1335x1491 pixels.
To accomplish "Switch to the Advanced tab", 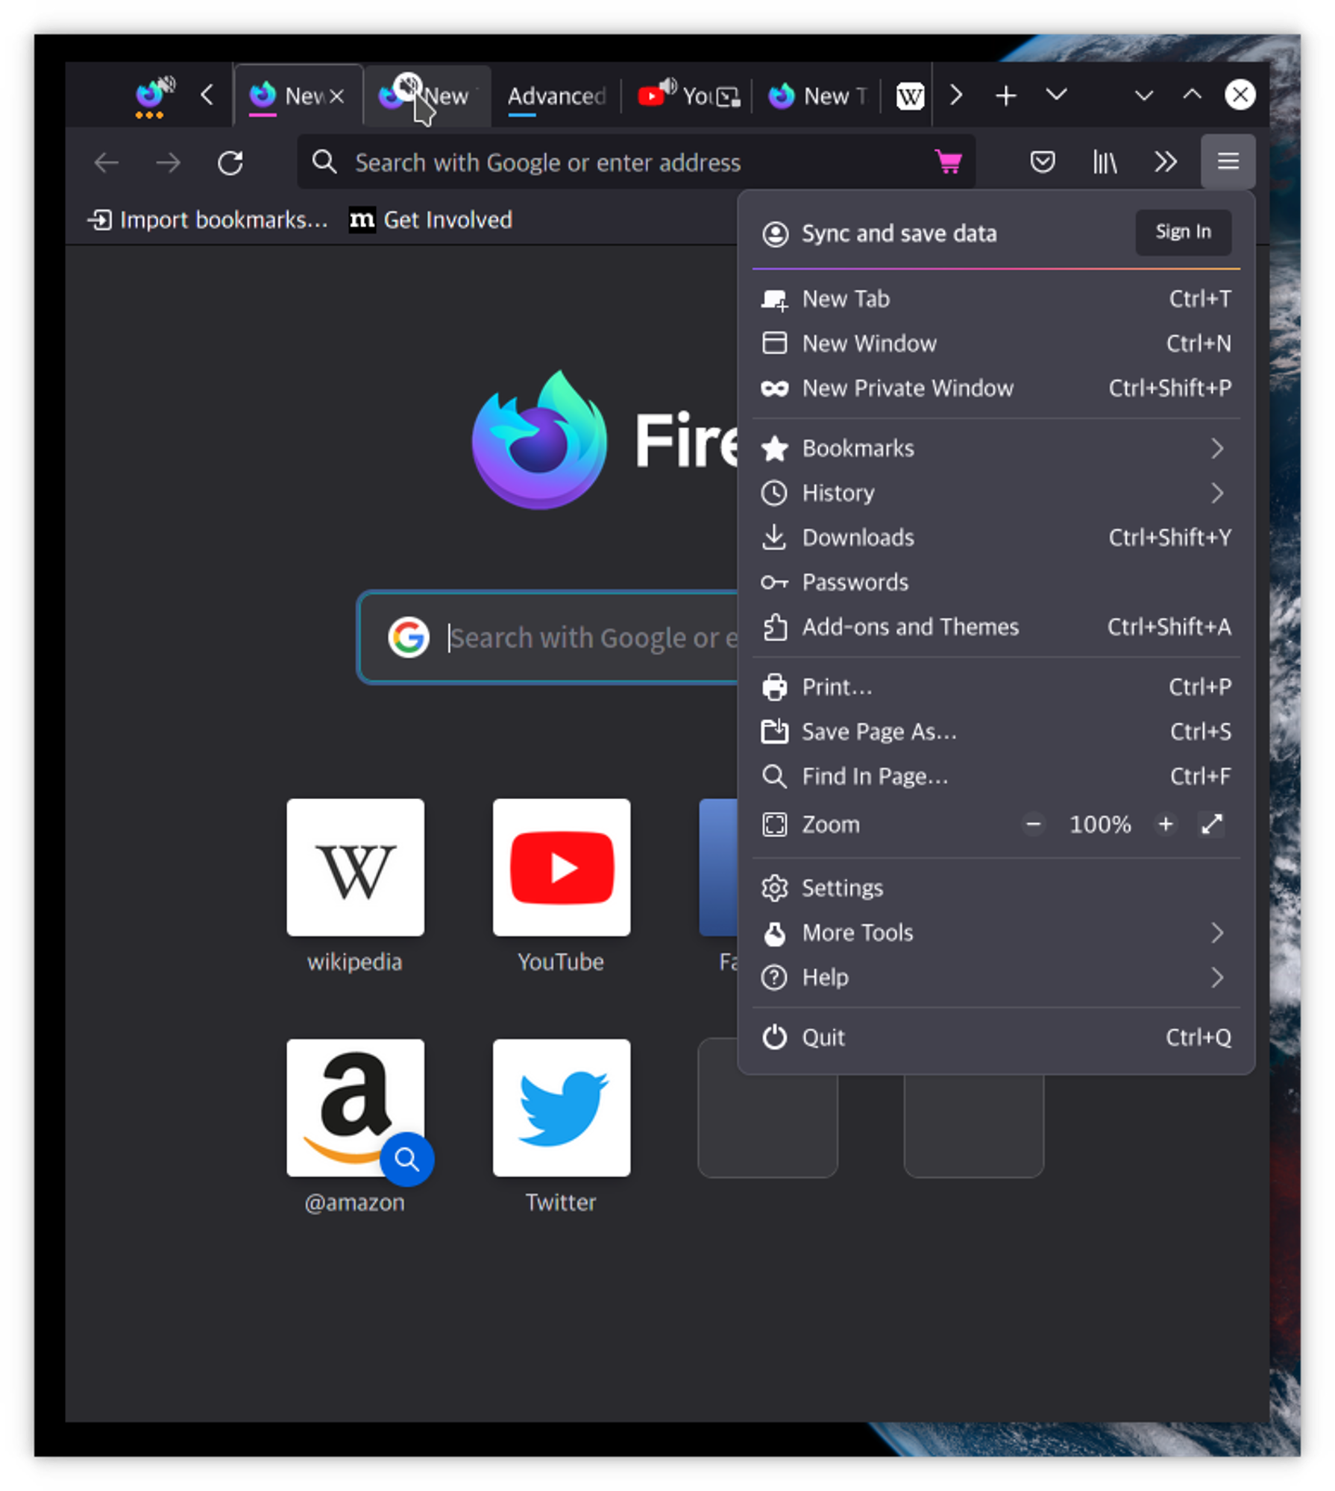I will point(556,96).
